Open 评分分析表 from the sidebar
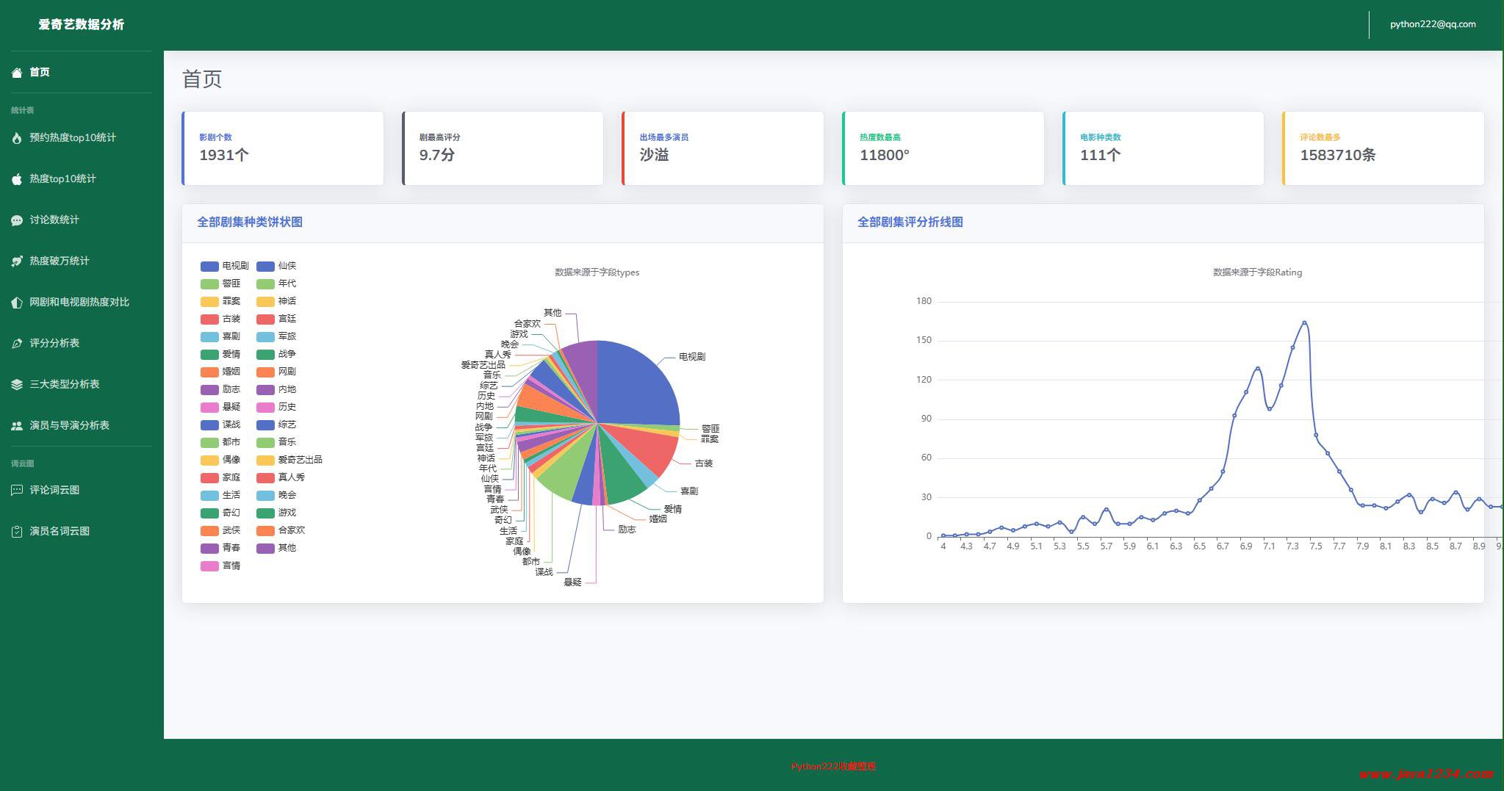The image size is (1504, 791). (54, 343)
